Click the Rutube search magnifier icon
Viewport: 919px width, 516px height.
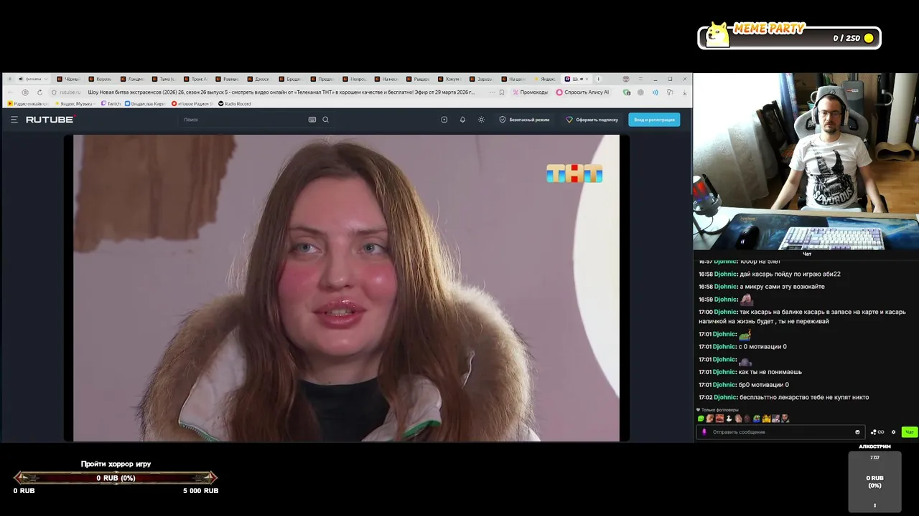(325, 120)
